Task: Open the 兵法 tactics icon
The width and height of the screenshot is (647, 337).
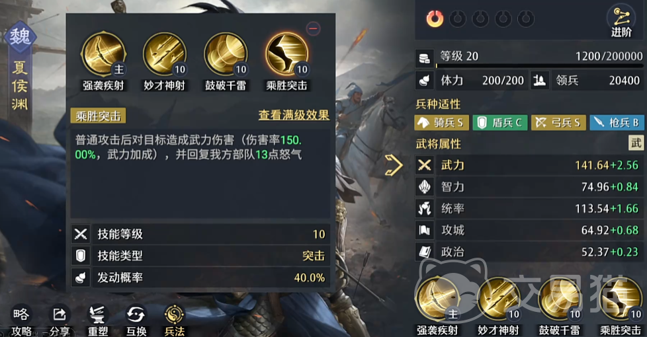Action: (x=174, y=320)
